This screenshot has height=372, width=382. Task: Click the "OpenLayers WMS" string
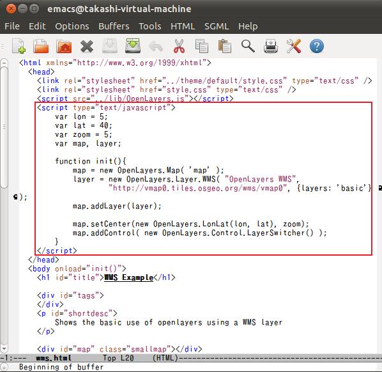click(260, 179)
